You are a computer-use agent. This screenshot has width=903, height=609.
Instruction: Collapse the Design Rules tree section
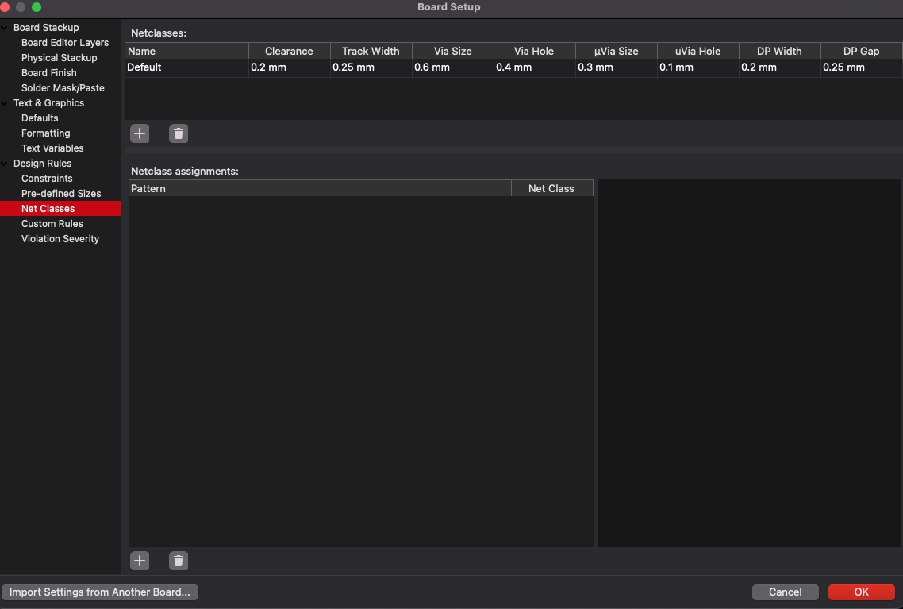5,164
